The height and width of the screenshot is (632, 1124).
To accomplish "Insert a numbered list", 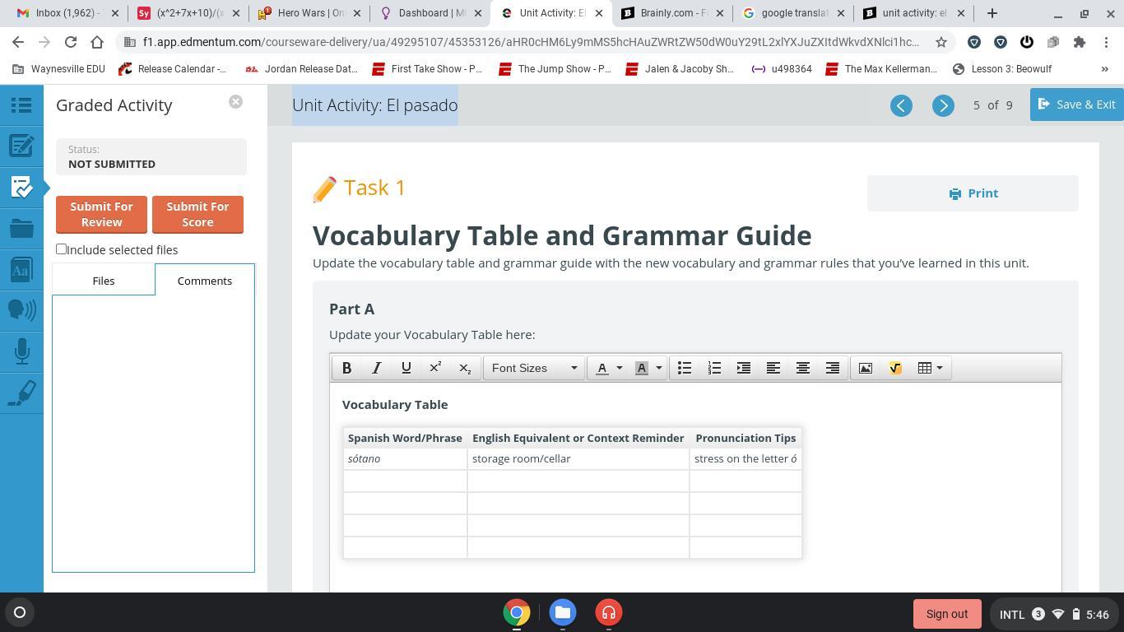I will point(713,368).
